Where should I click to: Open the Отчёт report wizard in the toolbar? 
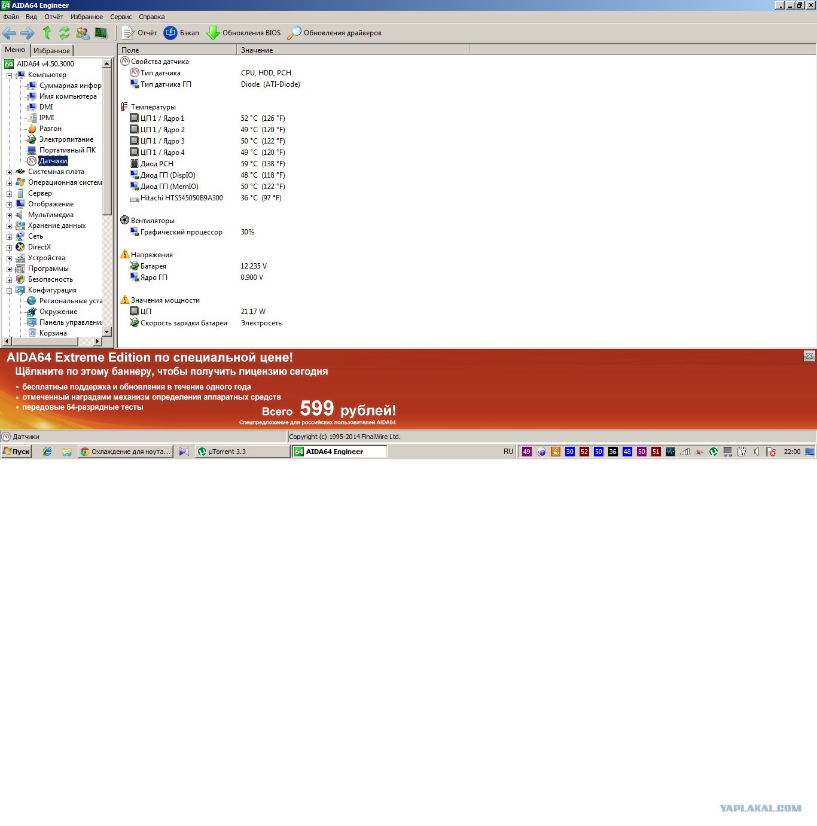tap(139, 33)
